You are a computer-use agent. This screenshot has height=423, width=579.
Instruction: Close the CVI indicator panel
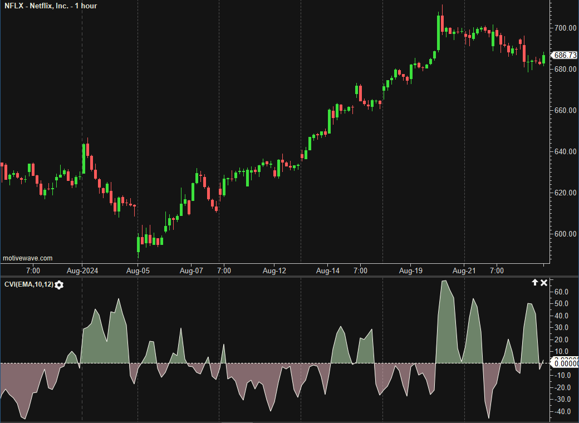(544, 283)
